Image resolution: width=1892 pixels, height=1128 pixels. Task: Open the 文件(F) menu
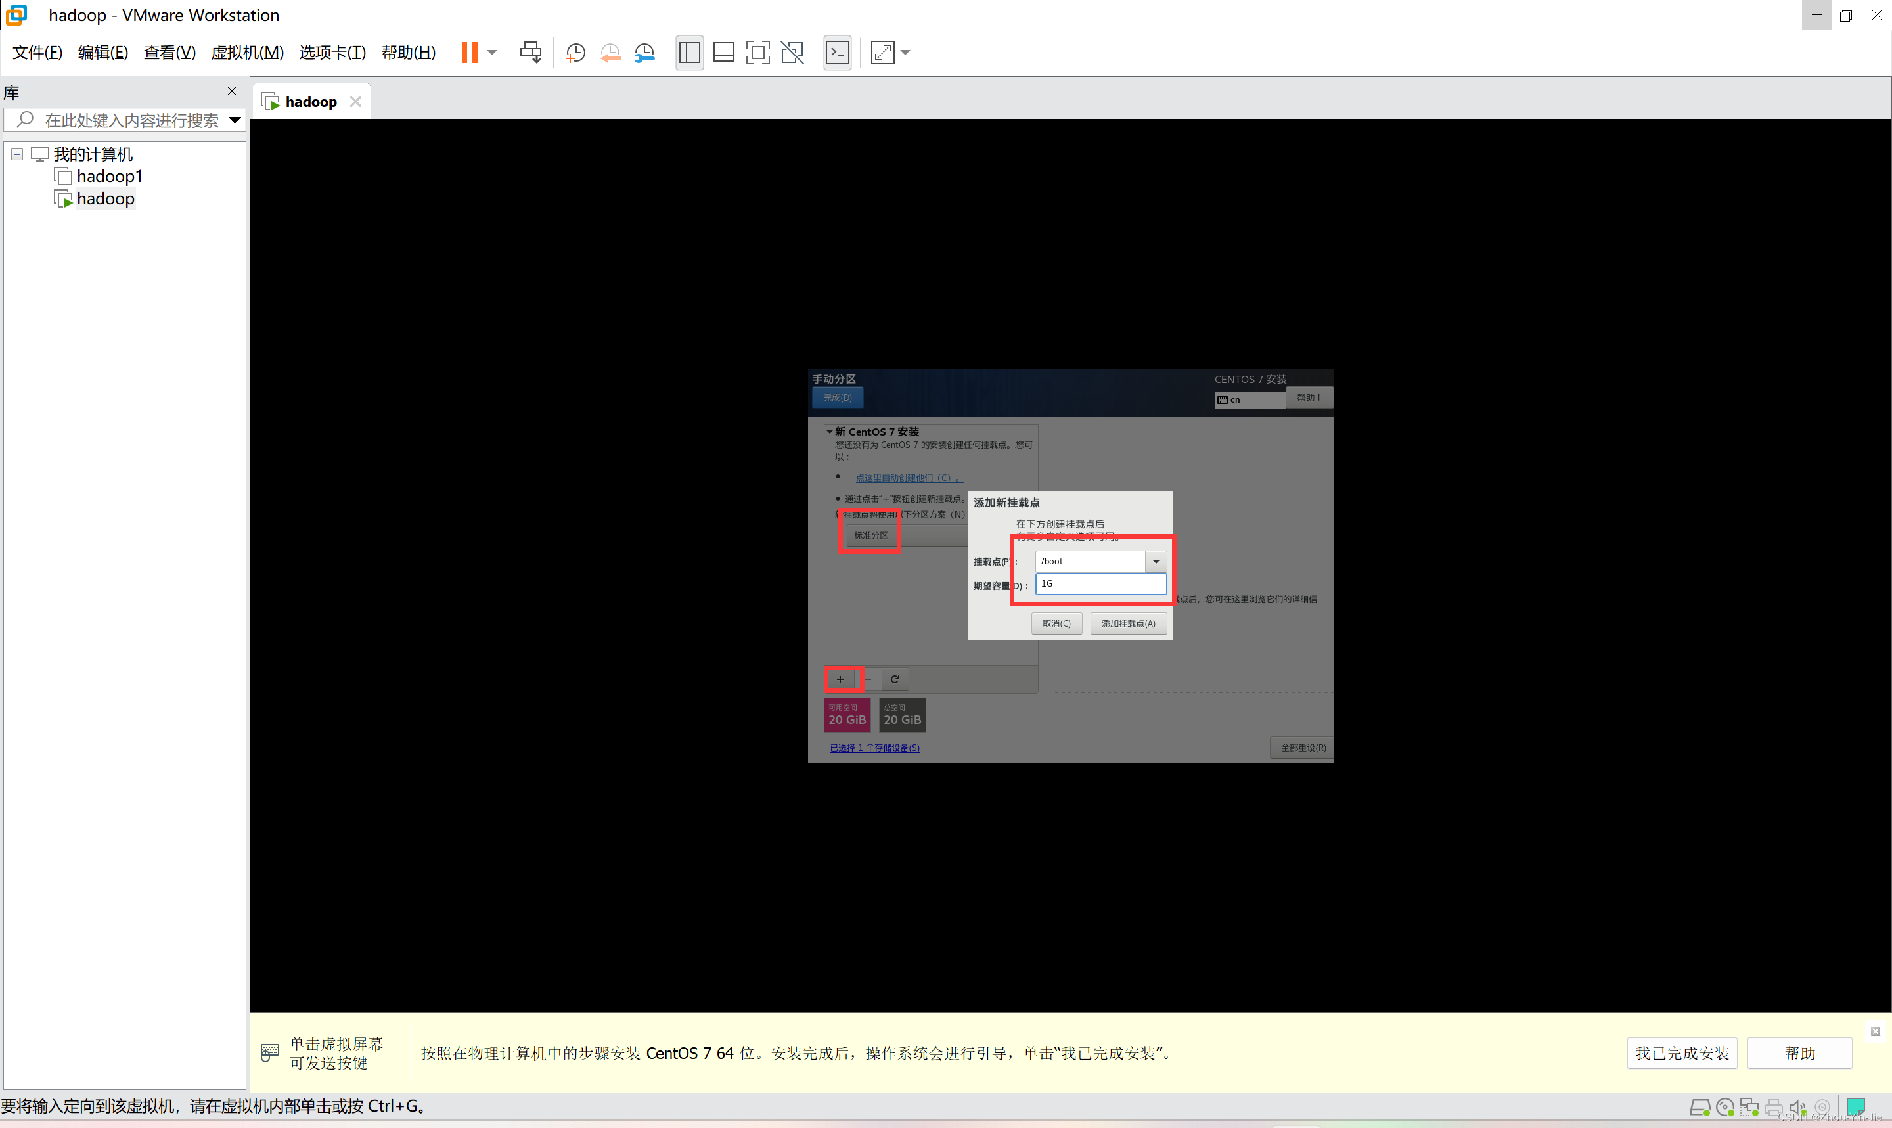37,53
